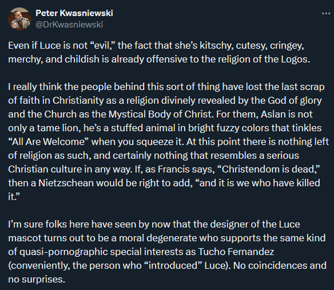Click the line mentioning 'Tucho Fernandez'
This screenshot has height=290, width=334.
141,252
